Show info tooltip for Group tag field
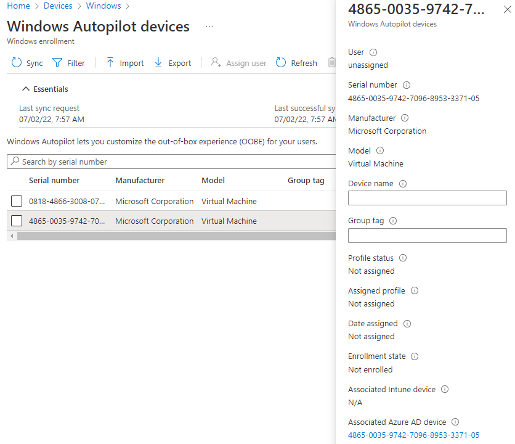Viewport: 515px width, 444px height. tap(393, 221)
